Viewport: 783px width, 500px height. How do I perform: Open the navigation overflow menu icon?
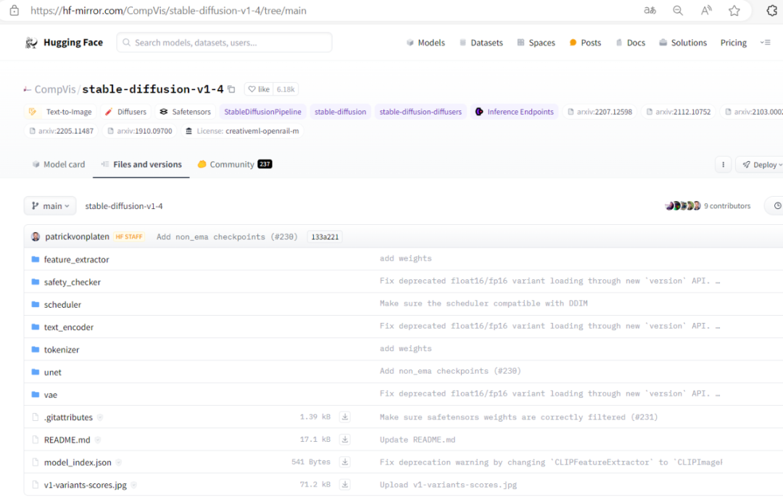pyautogui.click(x=766, y=43)
